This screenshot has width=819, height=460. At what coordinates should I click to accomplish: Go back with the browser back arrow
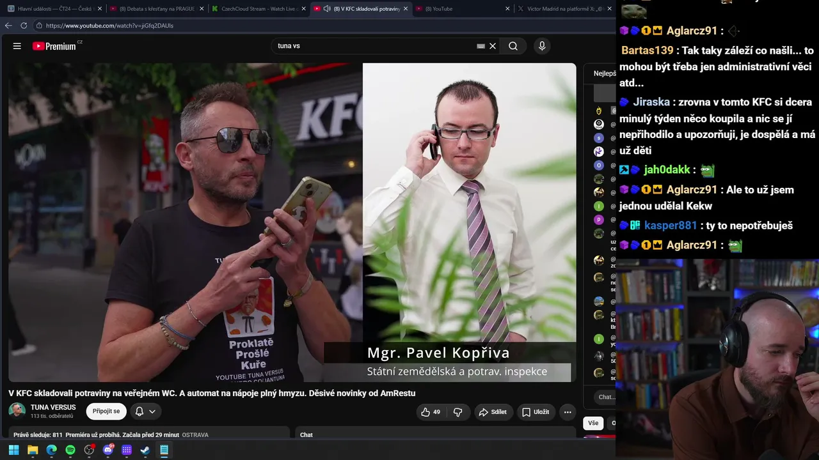8,26
